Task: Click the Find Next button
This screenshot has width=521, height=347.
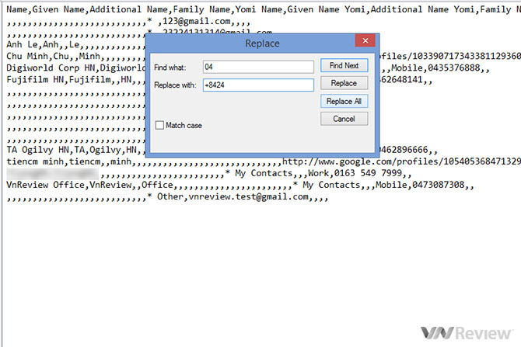Action: pyautogui.click(x=344, y=66)
